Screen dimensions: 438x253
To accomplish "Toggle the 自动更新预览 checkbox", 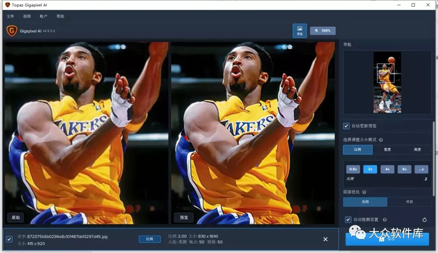I will point(346,126).
